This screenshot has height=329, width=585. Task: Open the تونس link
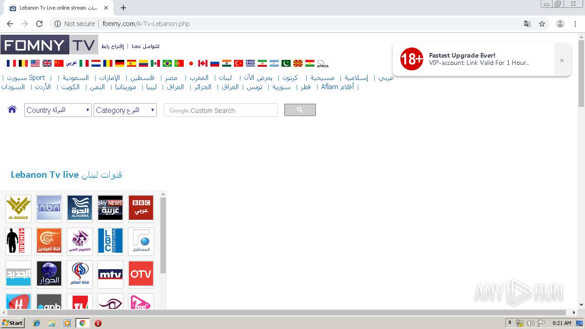coord(255,87)
